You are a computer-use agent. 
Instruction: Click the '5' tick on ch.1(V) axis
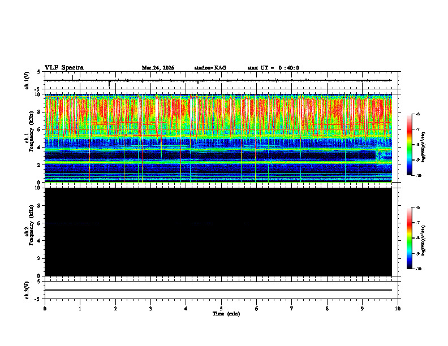coord(38,72)
